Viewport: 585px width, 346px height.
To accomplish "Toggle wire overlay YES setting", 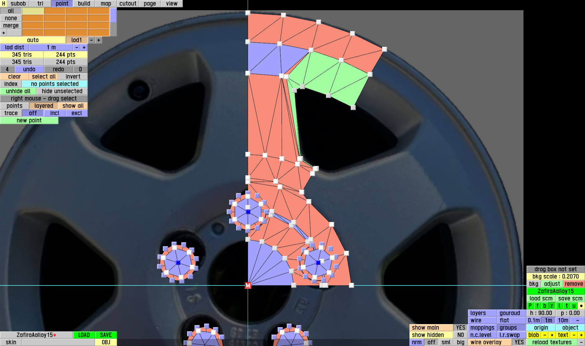I will (519, 342).
